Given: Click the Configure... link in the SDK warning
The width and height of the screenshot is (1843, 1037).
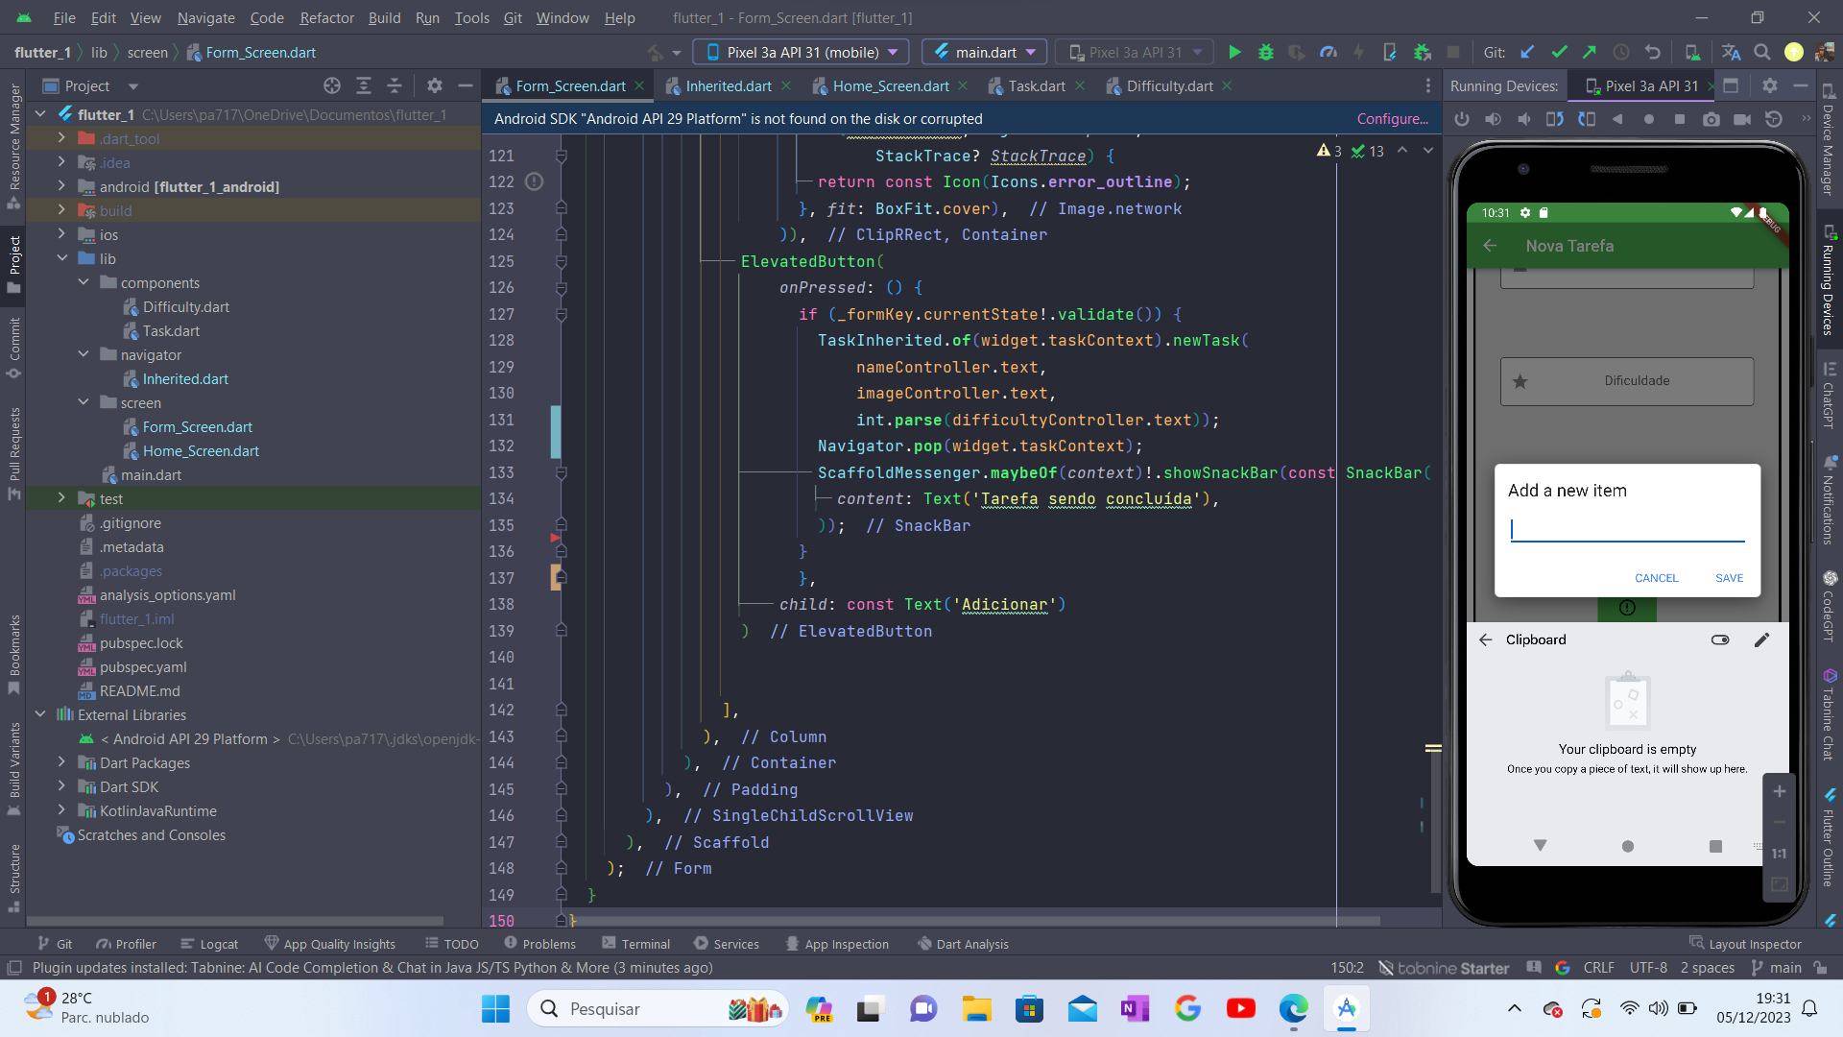Looking at the screenshot, I should [1392, 119].
